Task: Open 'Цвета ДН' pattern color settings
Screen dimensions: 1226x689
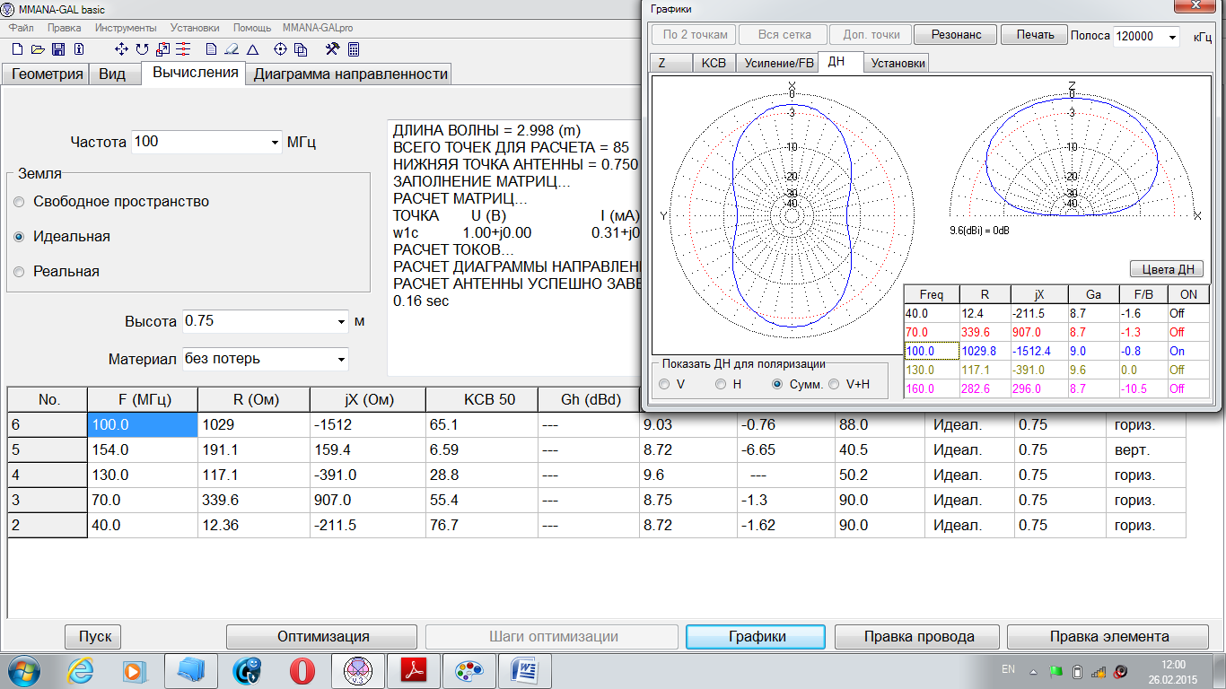Action: (1166, 269)
